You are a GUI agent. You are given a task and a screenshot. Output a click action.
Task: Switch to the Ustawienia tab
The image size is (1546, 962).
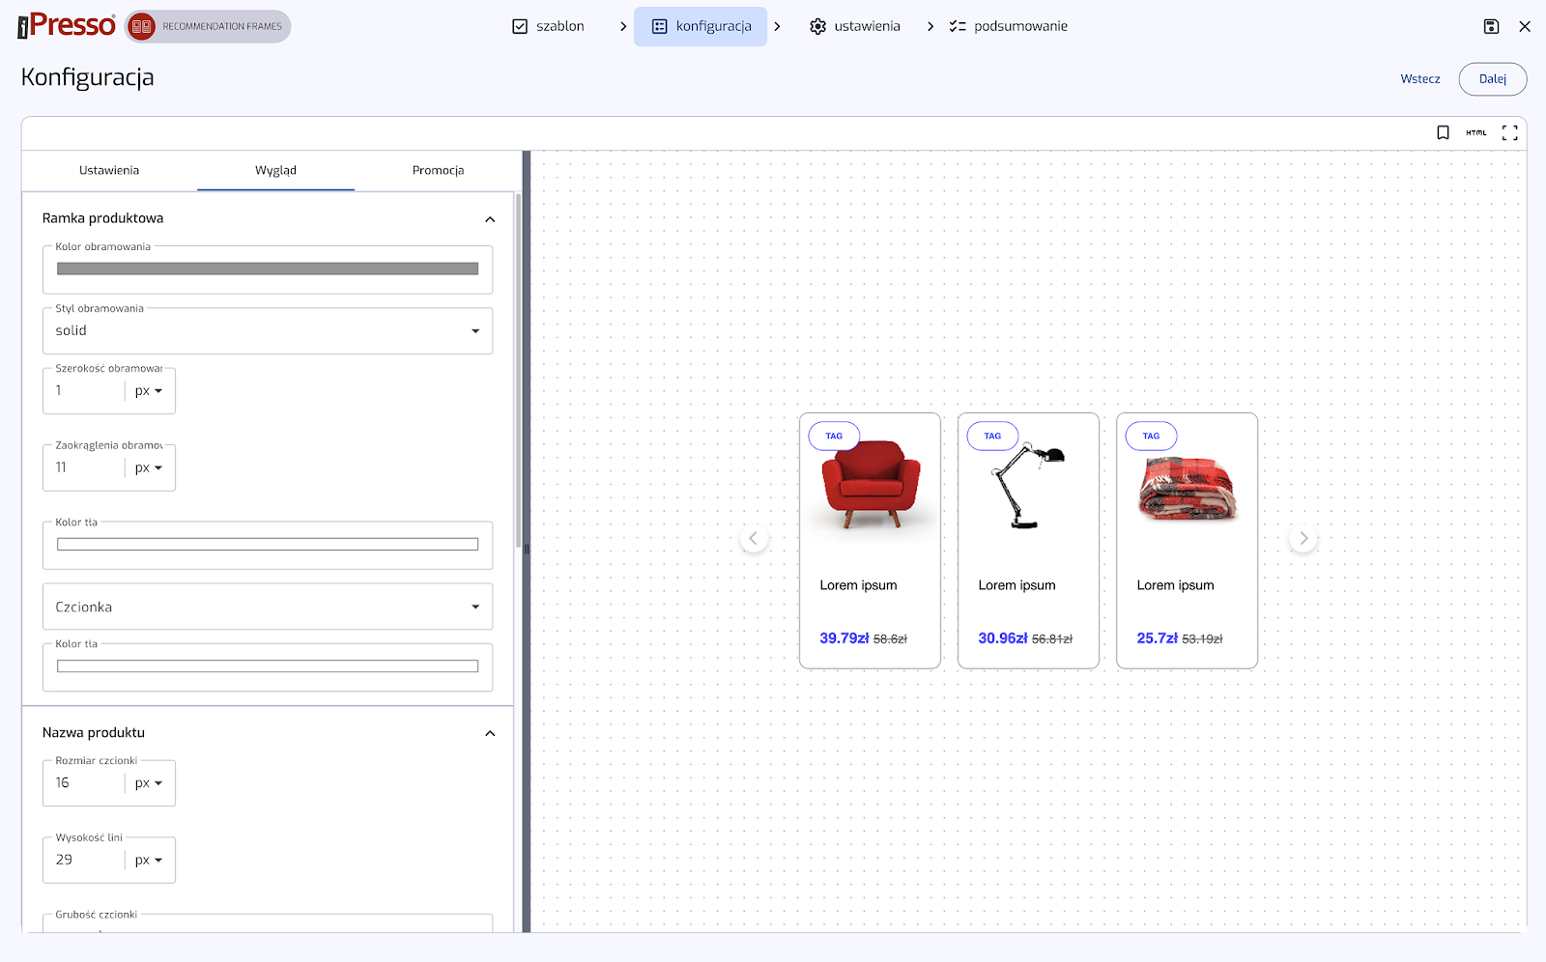(x=109, y=171)
